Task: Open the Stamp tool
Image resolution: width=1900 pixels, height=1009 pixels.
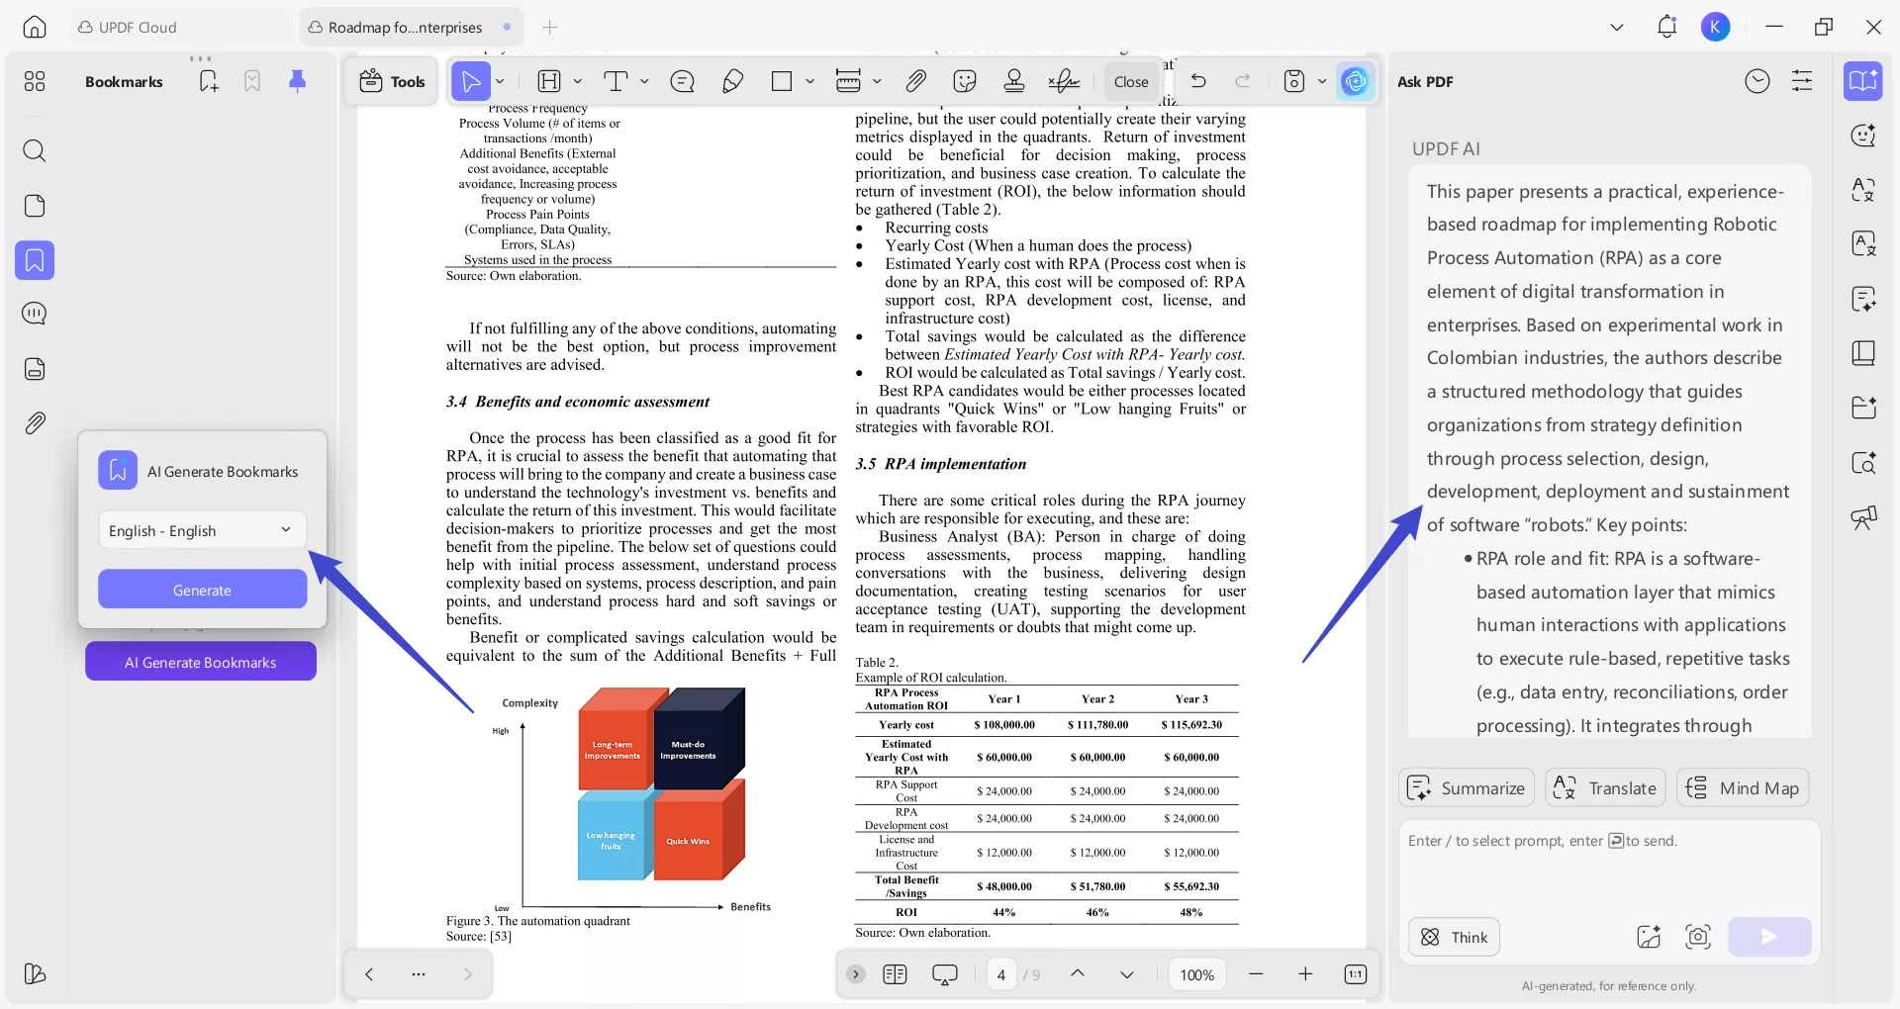Action: tap(1013, 81)
